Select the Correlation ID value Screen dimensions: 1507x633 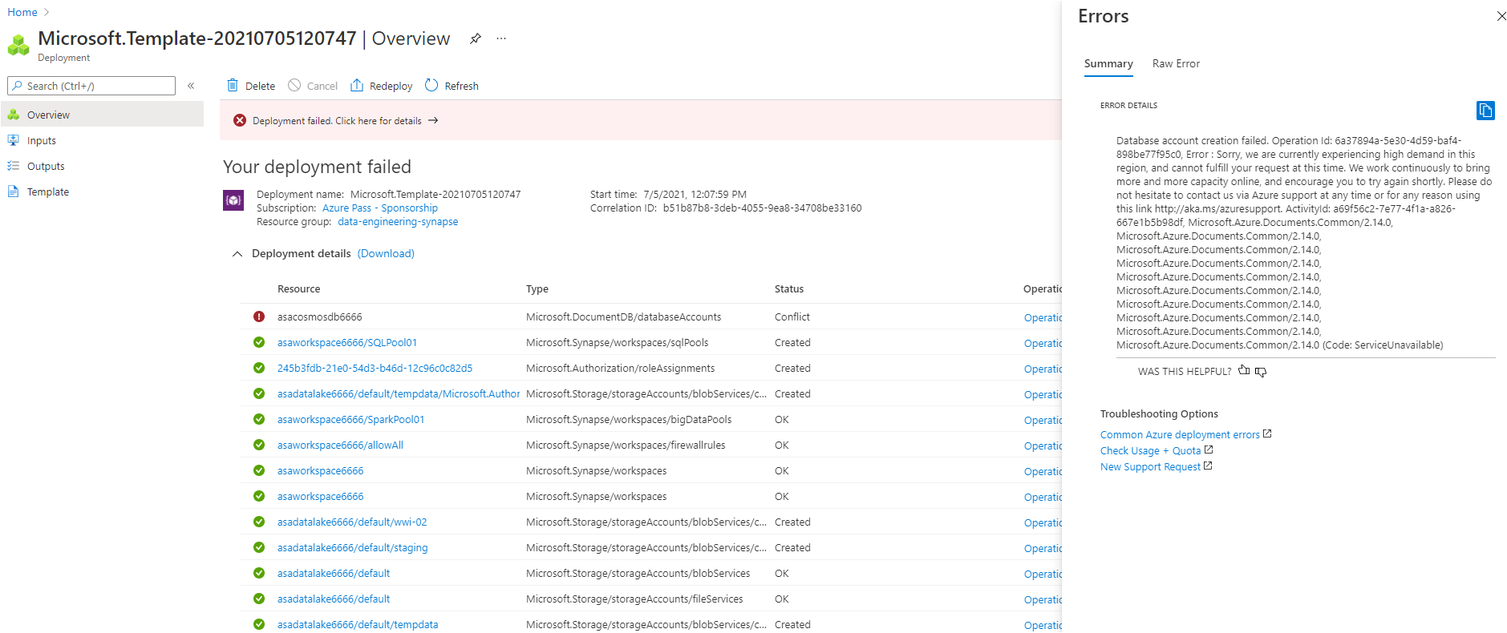(762, 208)
